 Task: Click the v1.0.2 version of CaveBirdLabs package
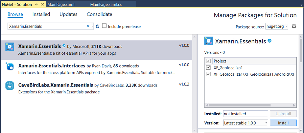pos(184,84)
